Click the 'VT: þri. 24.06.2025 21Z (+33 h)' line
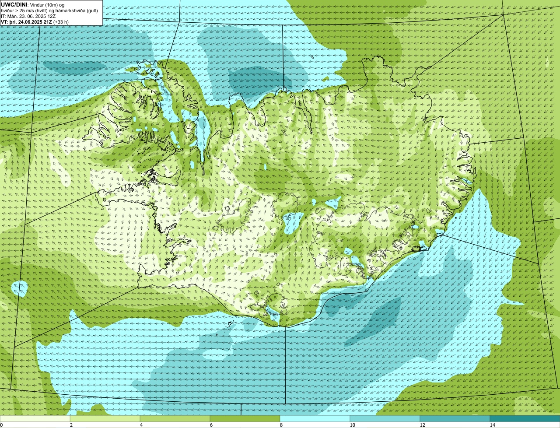This screenshot has width=560, height=428. [x=35, y=21]
